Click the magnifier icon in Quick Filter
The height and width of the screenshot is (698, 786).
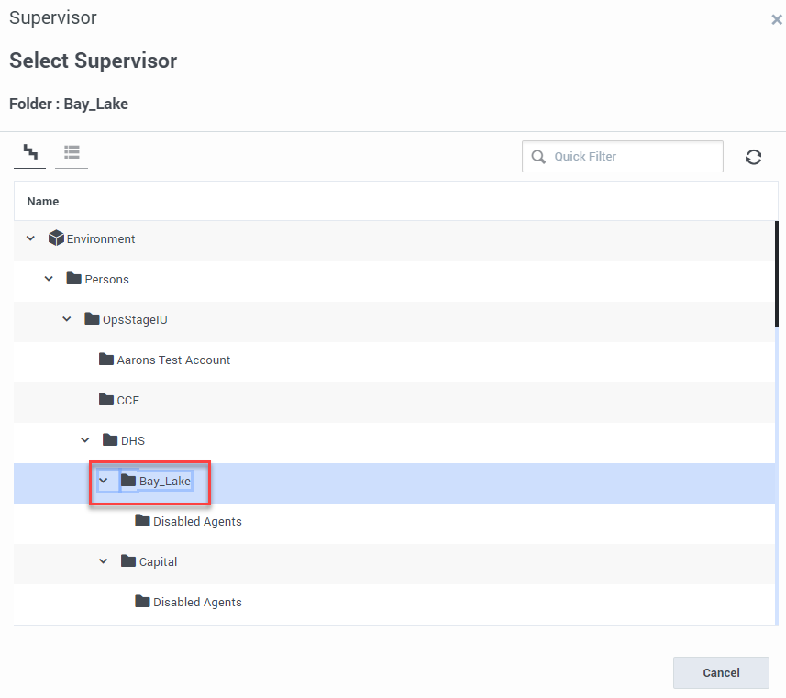(x=538, y=157)
